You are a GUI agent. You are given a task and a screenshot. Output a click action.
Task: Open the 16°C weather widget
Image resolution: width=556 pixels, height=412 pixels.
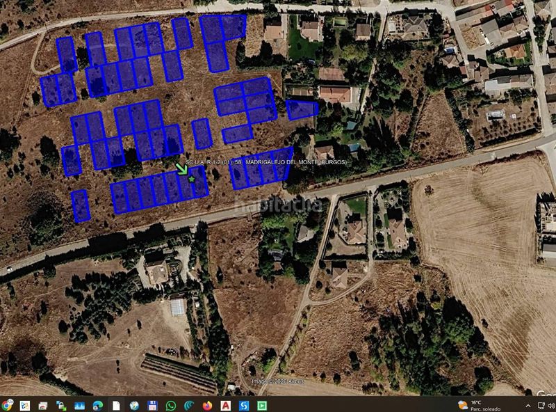[479, 405]
